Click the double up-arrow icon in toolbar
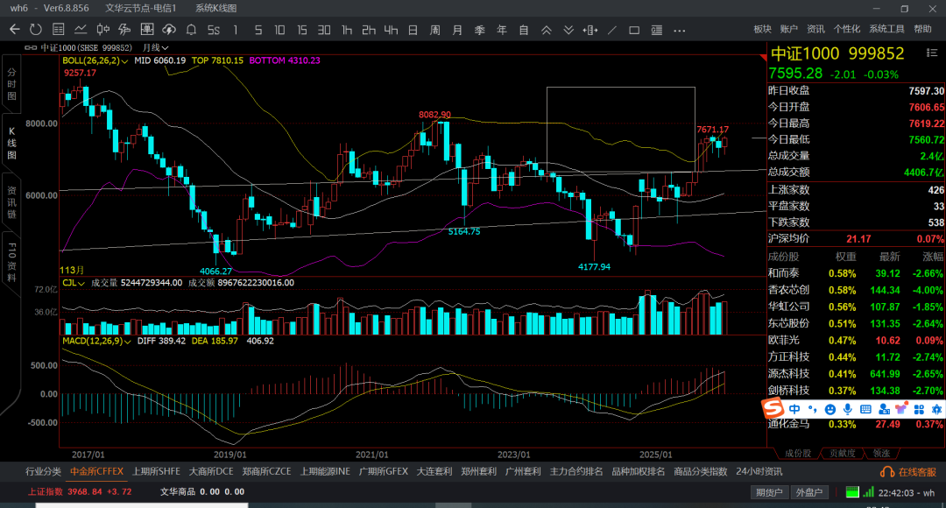 click(x=546, y=29)
